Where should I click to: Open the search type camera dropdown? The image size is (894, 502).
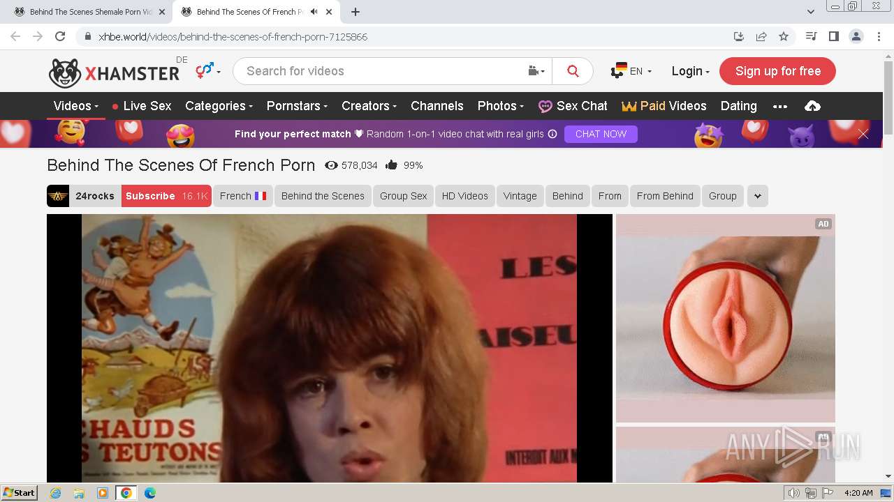pyautogui.click(x=536, y=71)
